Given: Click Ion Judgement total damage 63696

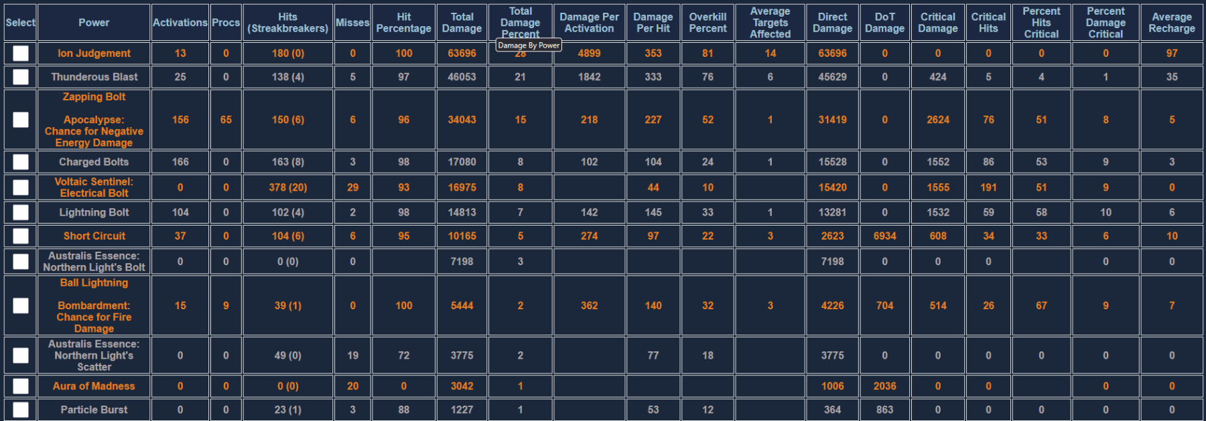Looking at the screenshot, I should [462, 54].
